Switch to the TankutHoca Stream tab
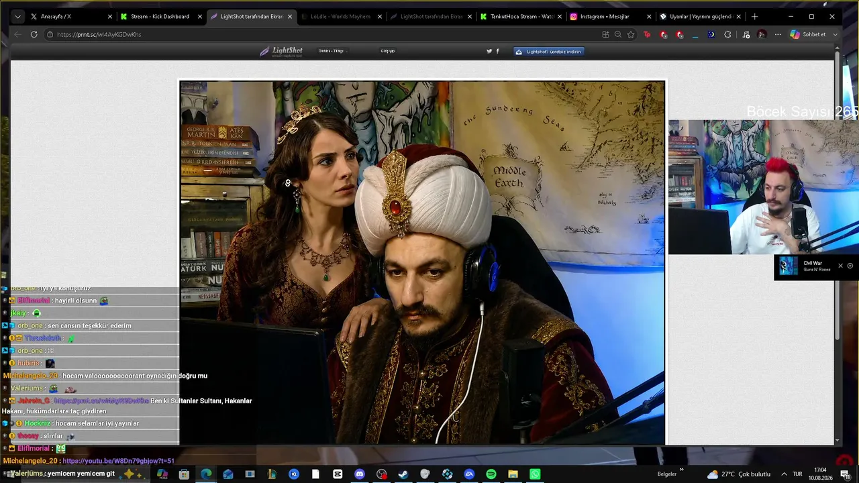The width and height of the screenshot is (859, 483). click(x=521, y=17)
